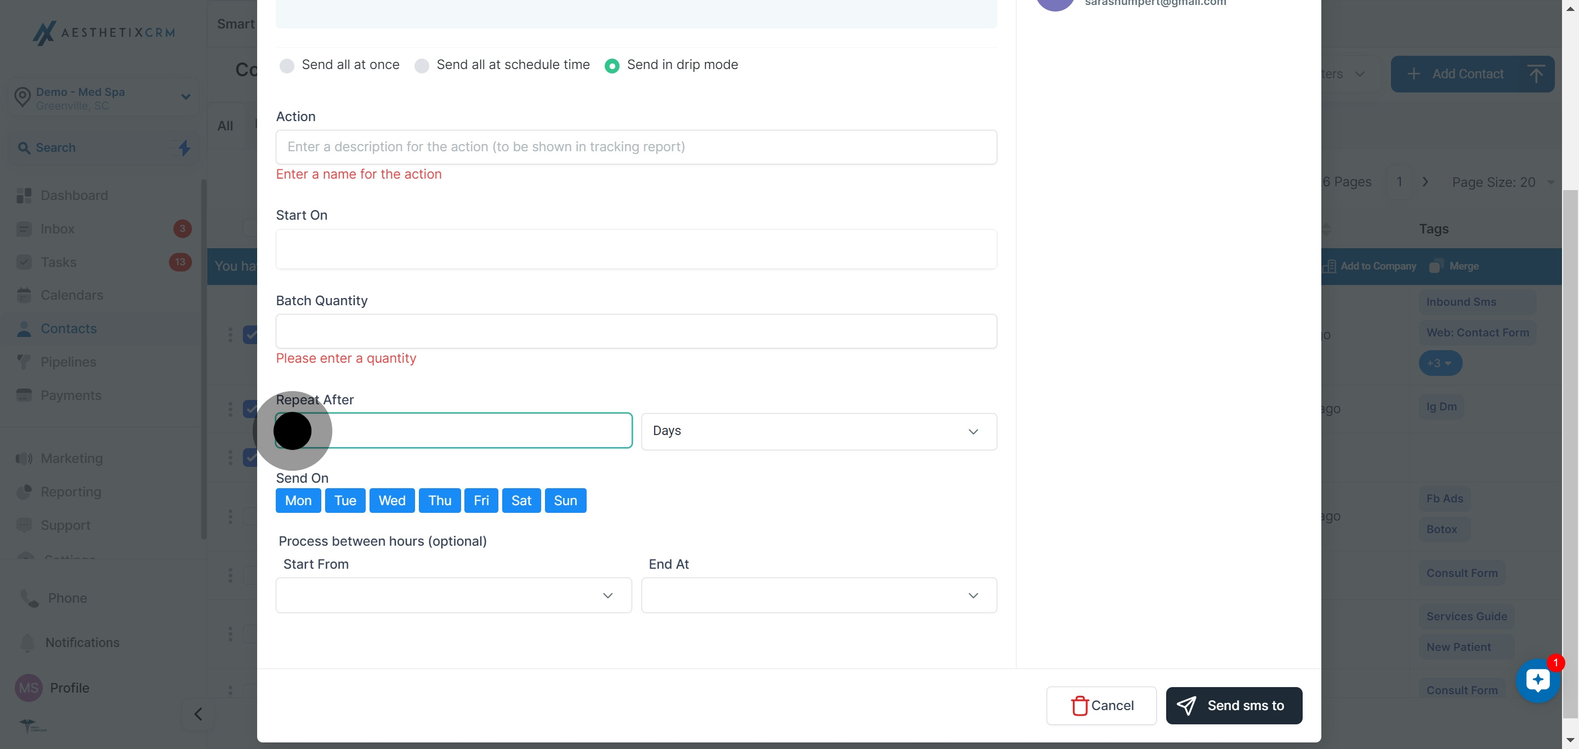Click the Send sms to button
The height and width of the screenshot is (749, 1579).
[x=1233, y=706]
